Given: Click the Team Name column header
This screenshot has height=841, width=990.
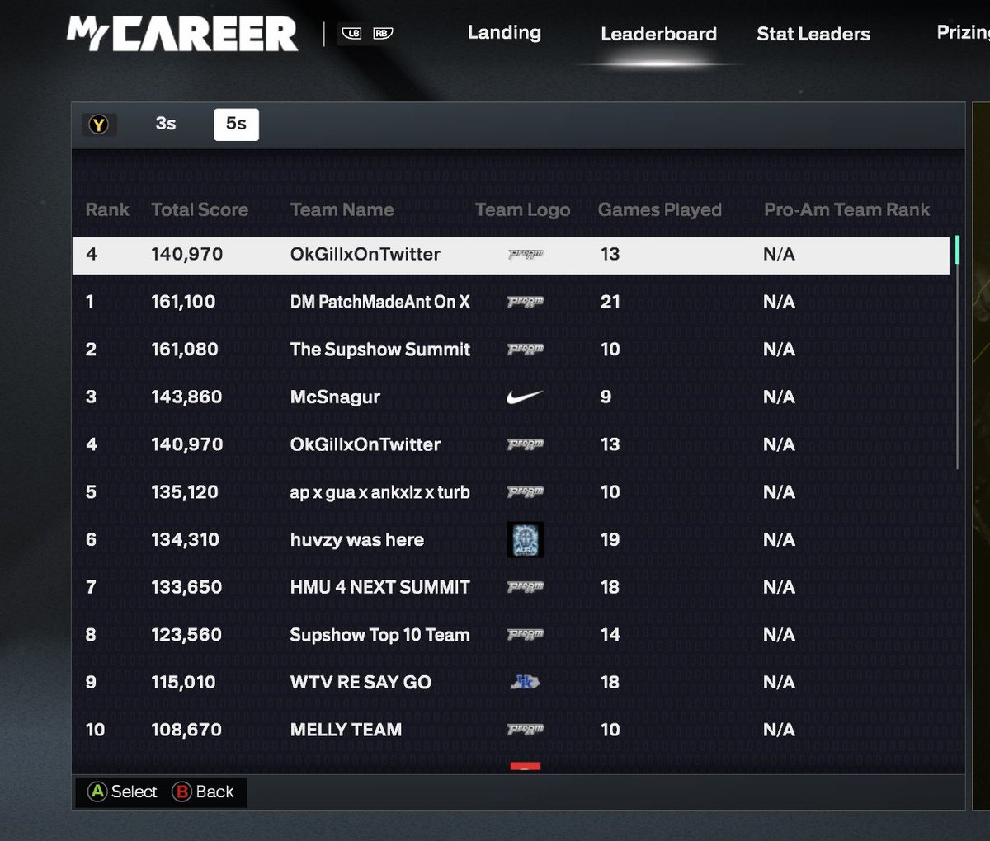Looking at the screenshot, I should (x=342, y=209).
